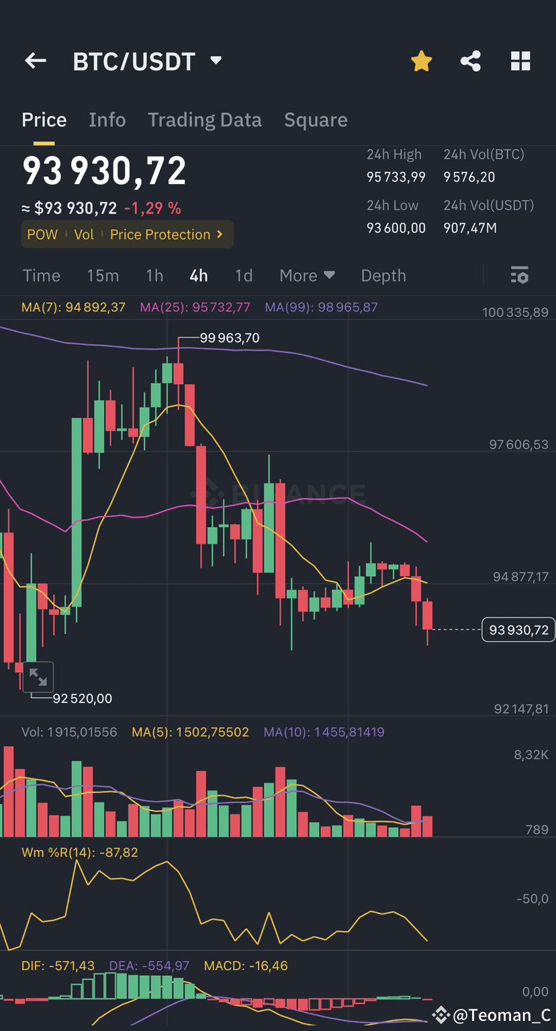
Task: Tap the fullscreen expand icon on the chart
Action: (x=38, y=677)
